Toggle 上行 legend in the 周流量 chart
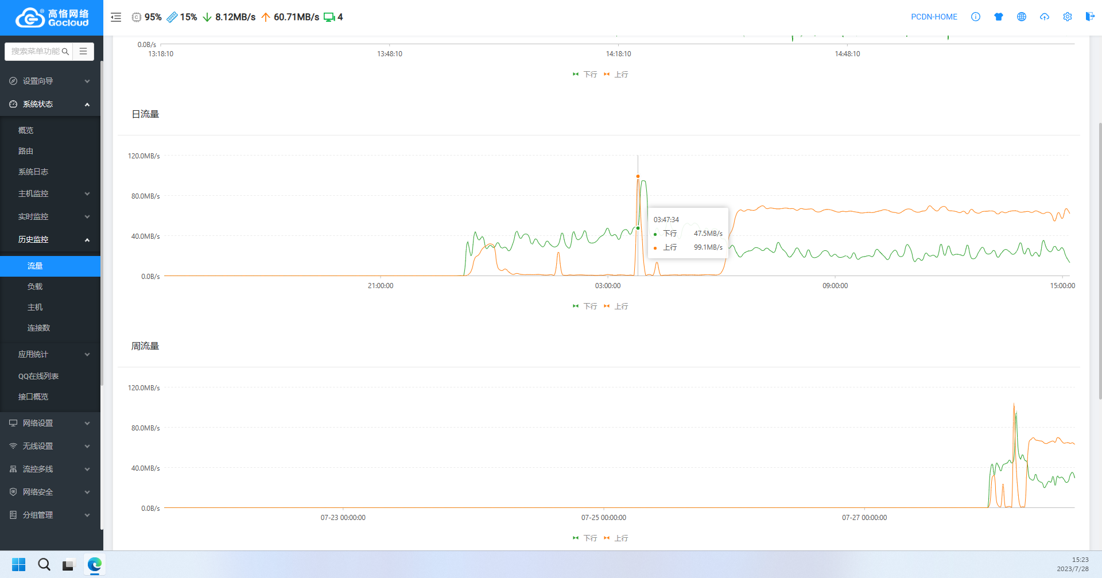 (616, 538)
